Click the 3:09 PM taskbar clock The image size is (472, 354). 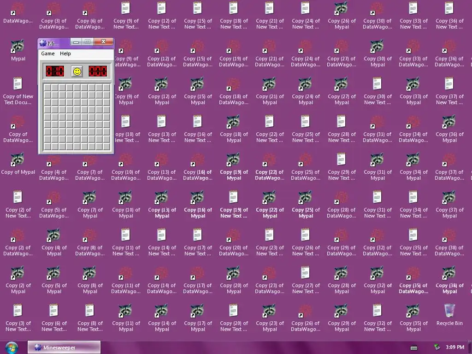pos(455,348)
